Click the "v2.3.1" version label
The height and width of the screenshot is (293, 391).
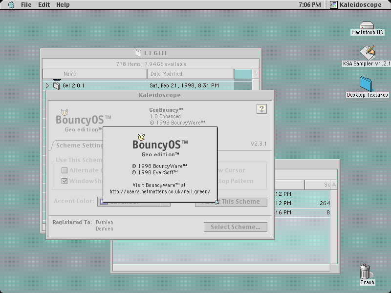259,144
